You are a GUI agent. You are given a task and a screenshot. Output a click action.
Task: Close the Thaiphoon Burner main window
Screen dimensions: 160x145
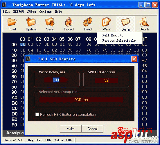pos(155,5)
